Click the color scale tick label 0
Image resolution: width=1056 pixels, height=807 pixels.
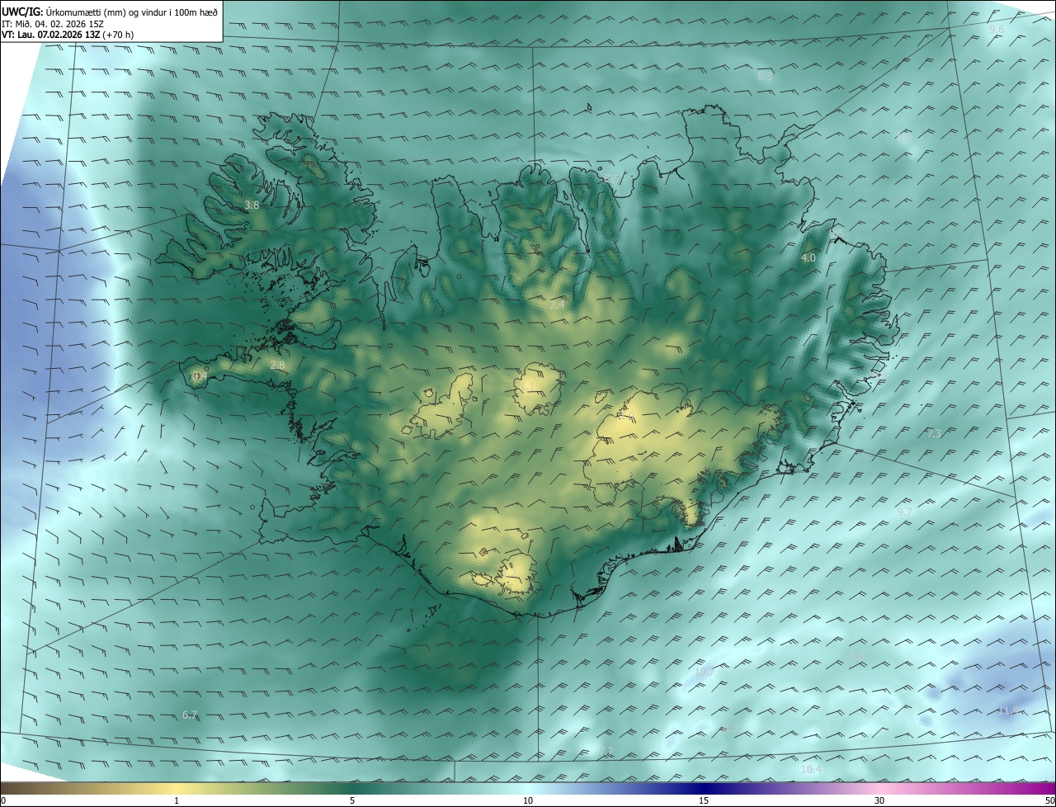click(x=3, y=800)
